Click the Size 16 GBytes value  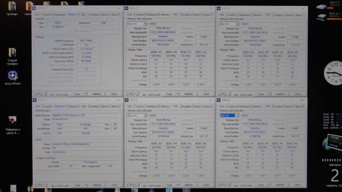[x=58, y=27]
